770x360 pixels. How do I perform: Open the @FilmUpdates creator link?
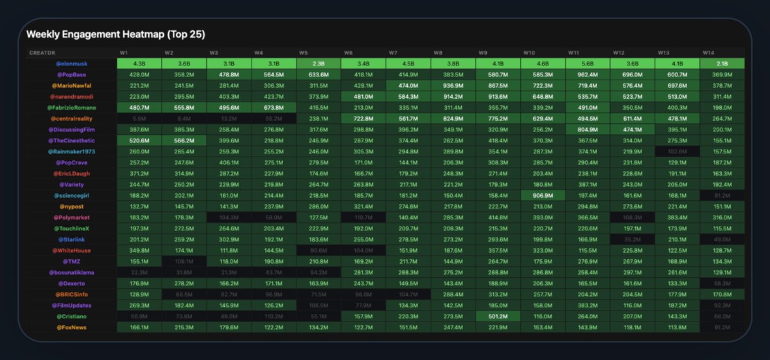pos(72,305)
